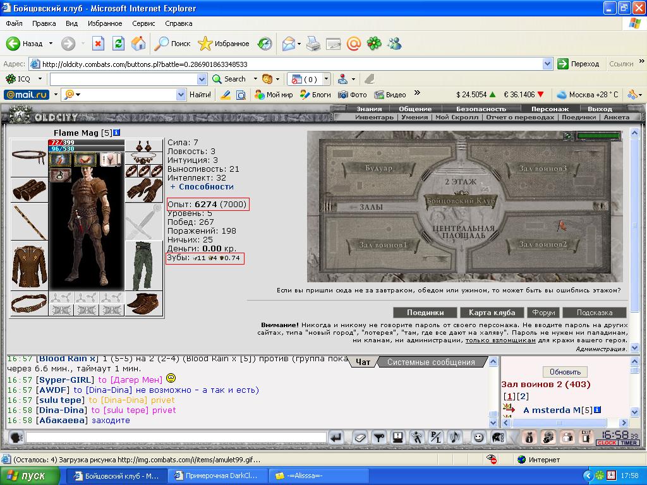The width and height of the screenshot is (647, 485).
Task: Click the filter funnel chat icon
Action: (379, 437)
